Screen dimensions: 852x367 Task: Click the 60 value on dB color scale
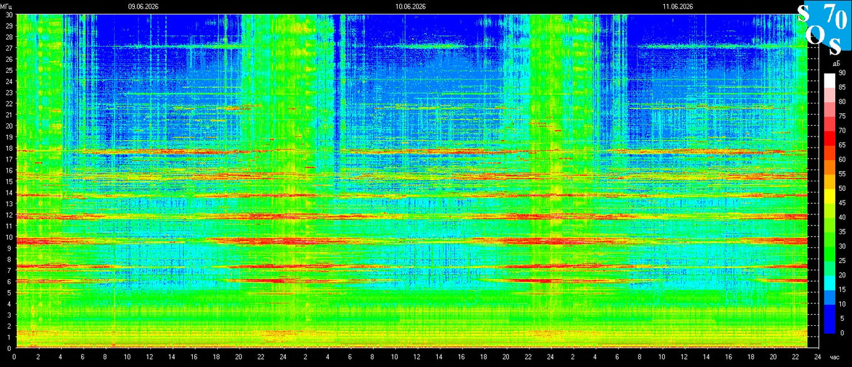841,160
